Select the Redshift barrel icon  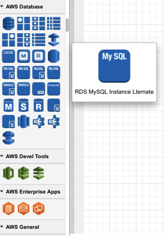[x=23, y=122]
